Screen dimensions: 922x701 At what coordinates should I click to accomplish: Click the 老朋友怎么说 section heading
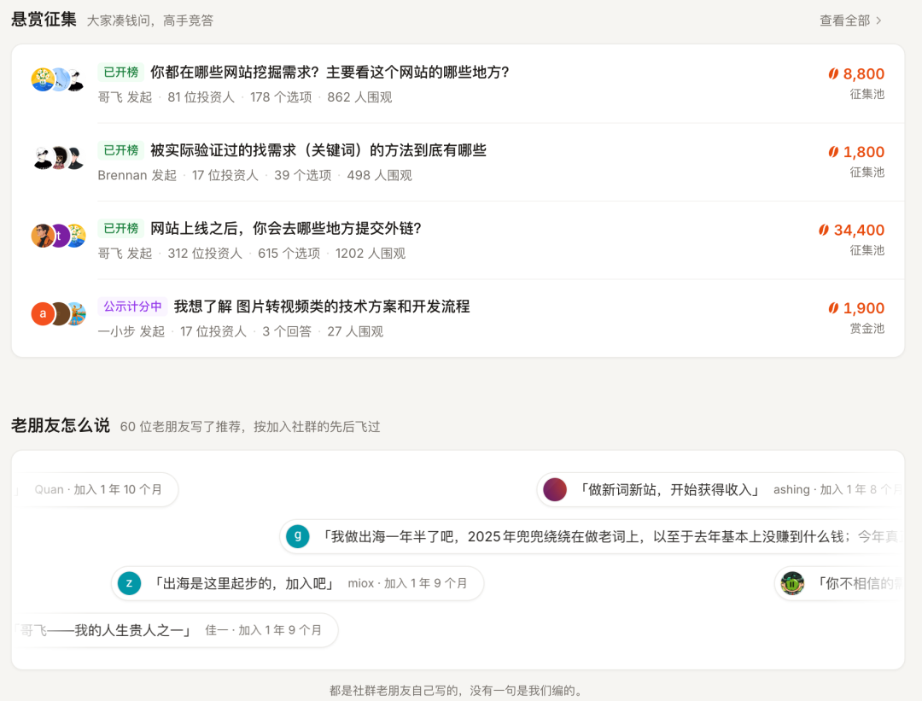click(60, 425)
